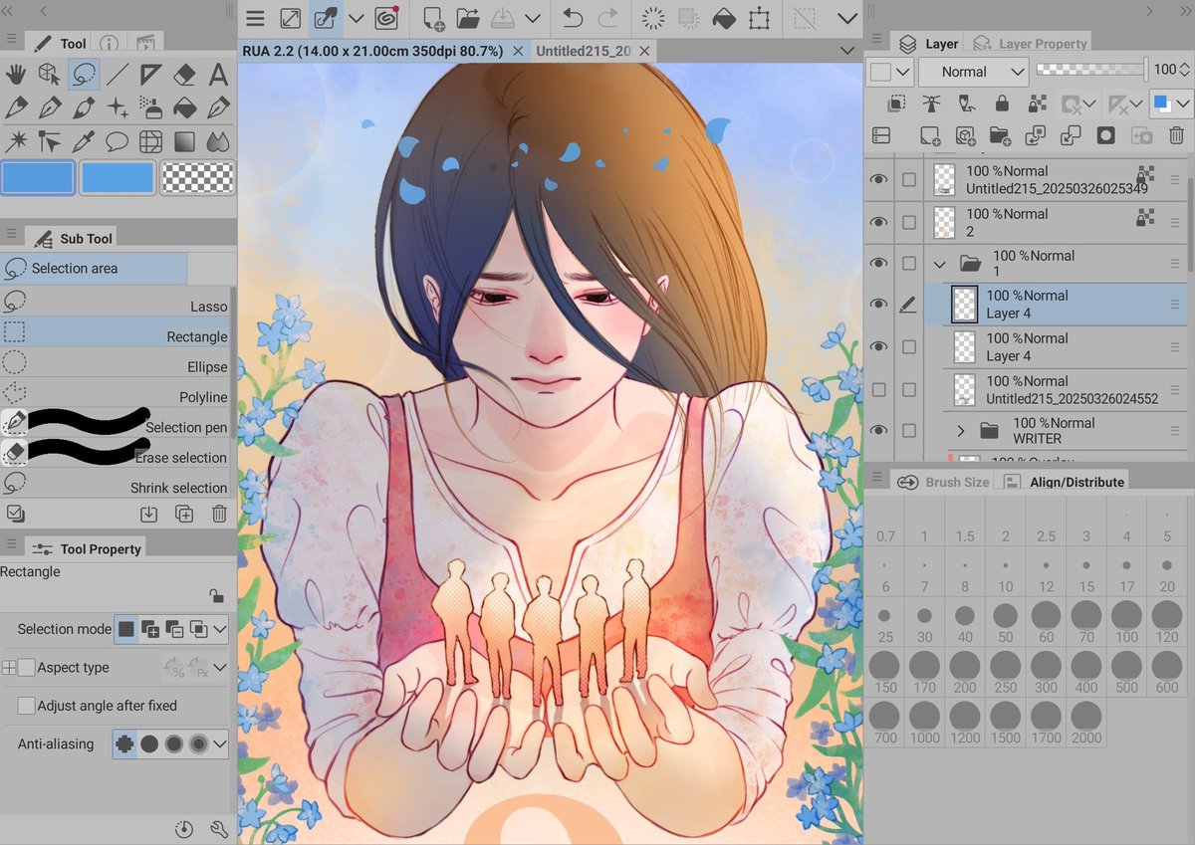The image size is (1195, 845).
Task: Open the main hamburger menu
Action: [255, 18]
